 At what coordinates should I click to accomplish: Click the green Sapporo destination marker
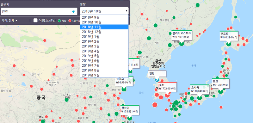click(228, 44)
